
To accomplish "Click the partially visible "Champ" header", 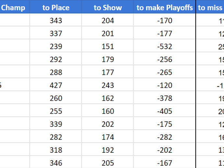I will [x=14, y=7].
